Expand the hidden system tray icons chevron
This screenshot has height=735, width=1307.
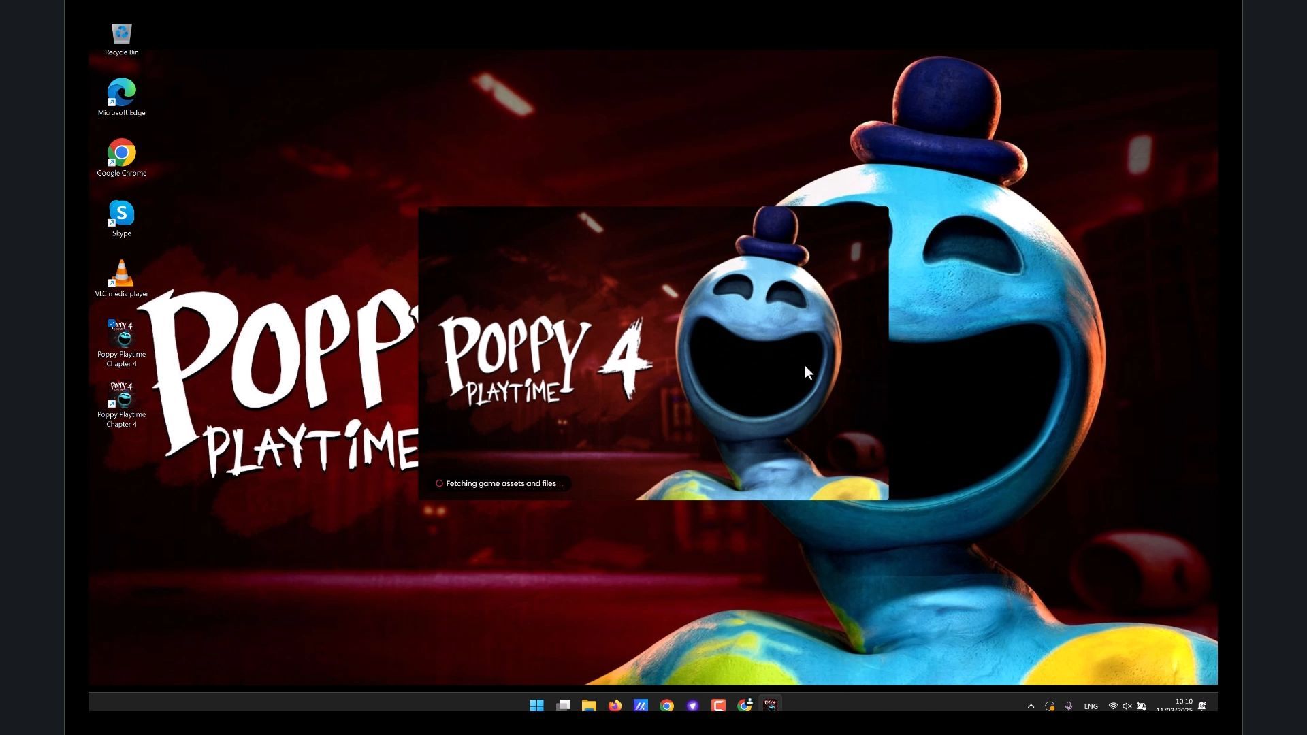1031,706
